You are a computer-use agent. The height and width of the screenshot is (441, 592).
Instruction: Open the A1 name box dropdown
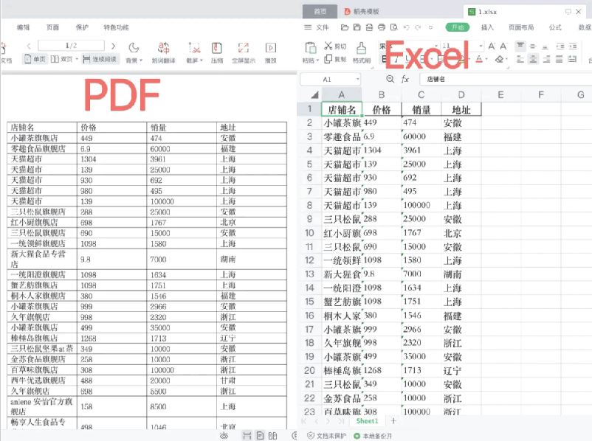pos(357,79)
